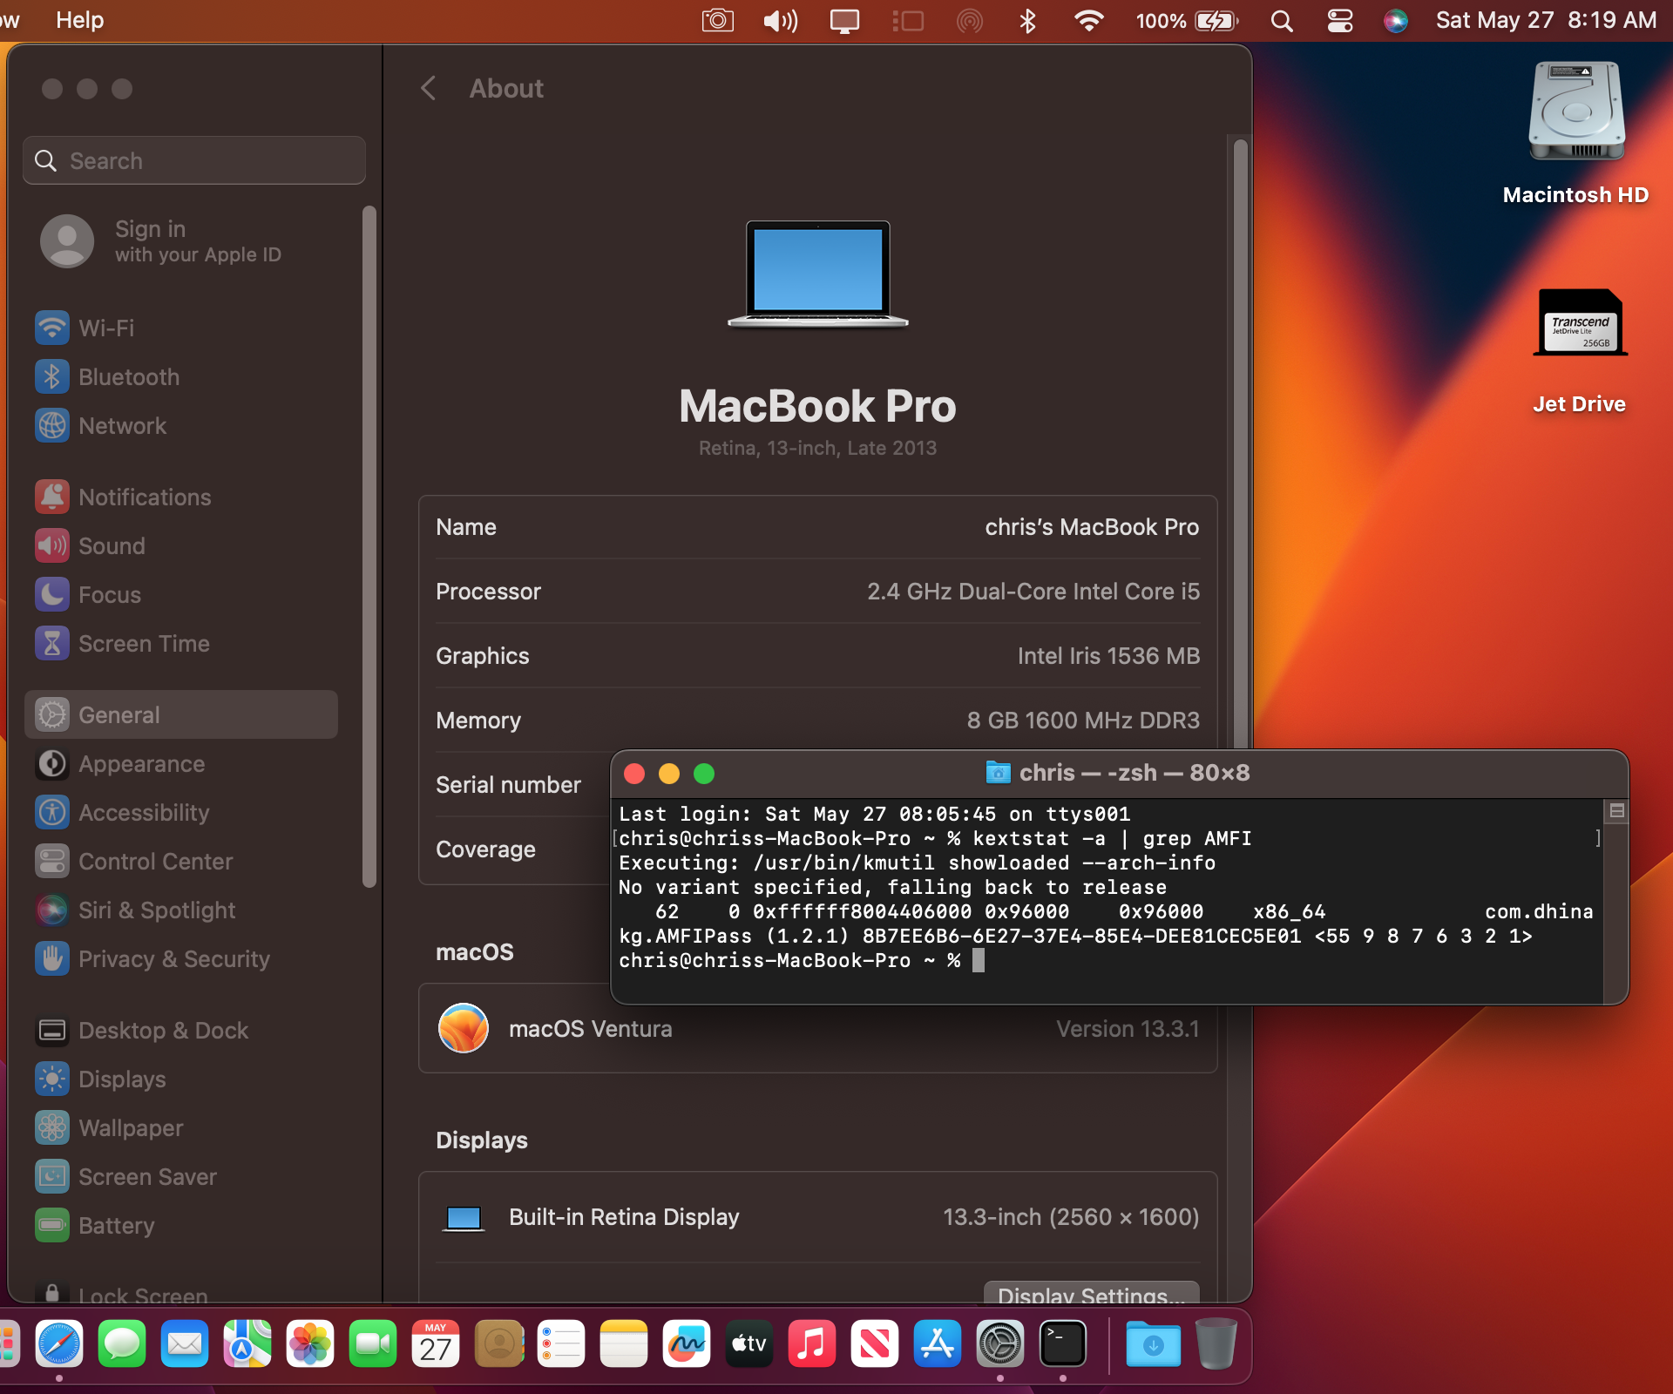1673x1394 pixels.
Task: Open Appearance settings in sidebar
Action: point(181,764)
